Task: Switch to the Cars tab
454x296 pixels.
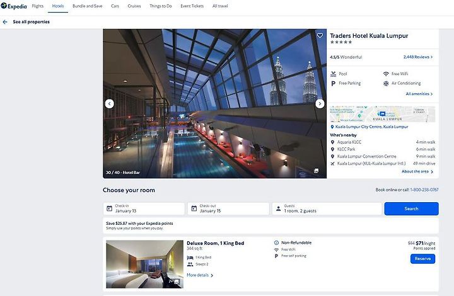Action: click(115, 6)
